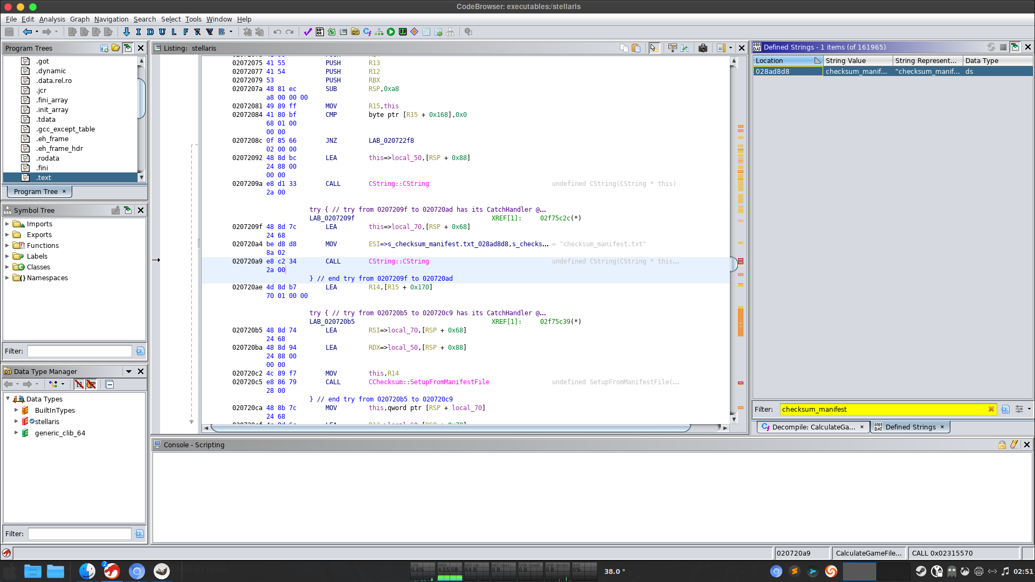This screenshot has height=582, width=1035.
Task: Click the Symbol Tree filter text field
Action: click(79, 351)
